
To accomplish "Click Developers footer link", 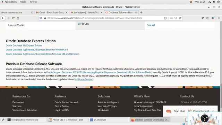I will (x=18, y=102).
